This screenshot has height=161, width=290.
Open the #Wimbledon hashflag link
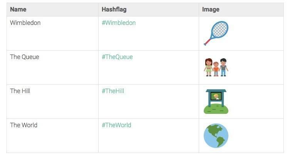click(x=119, y=23)
